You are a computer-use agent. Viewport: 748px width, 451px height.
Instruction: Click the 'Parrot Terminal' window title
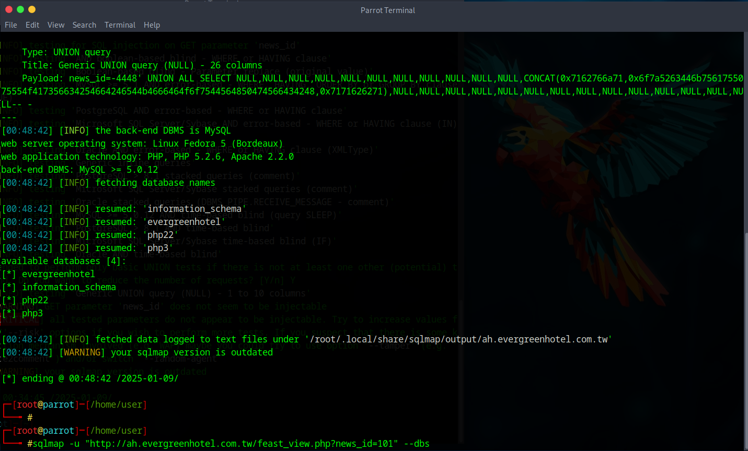coord(388,10)
